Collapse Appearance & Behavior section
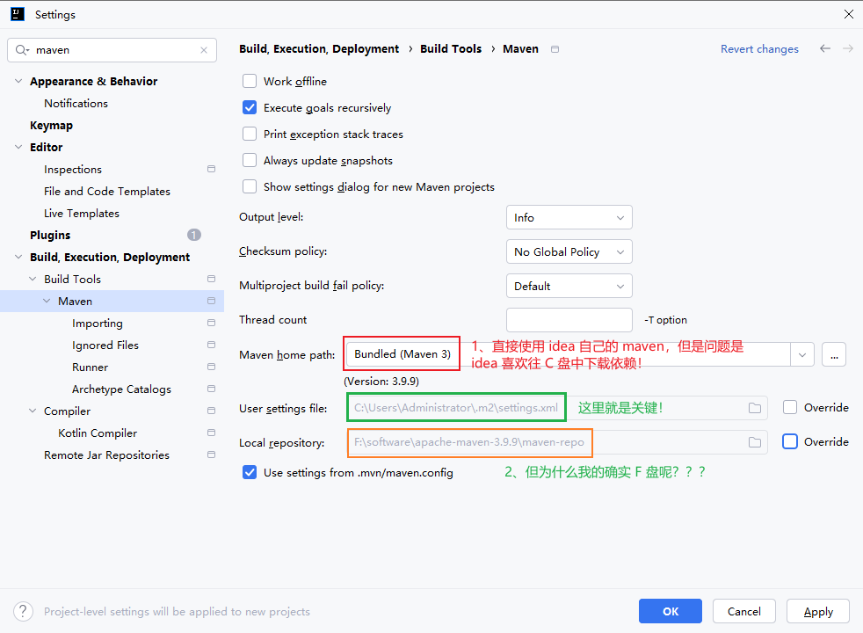The height and width of the screenshot is (633, 863). (x=18, y=81)
